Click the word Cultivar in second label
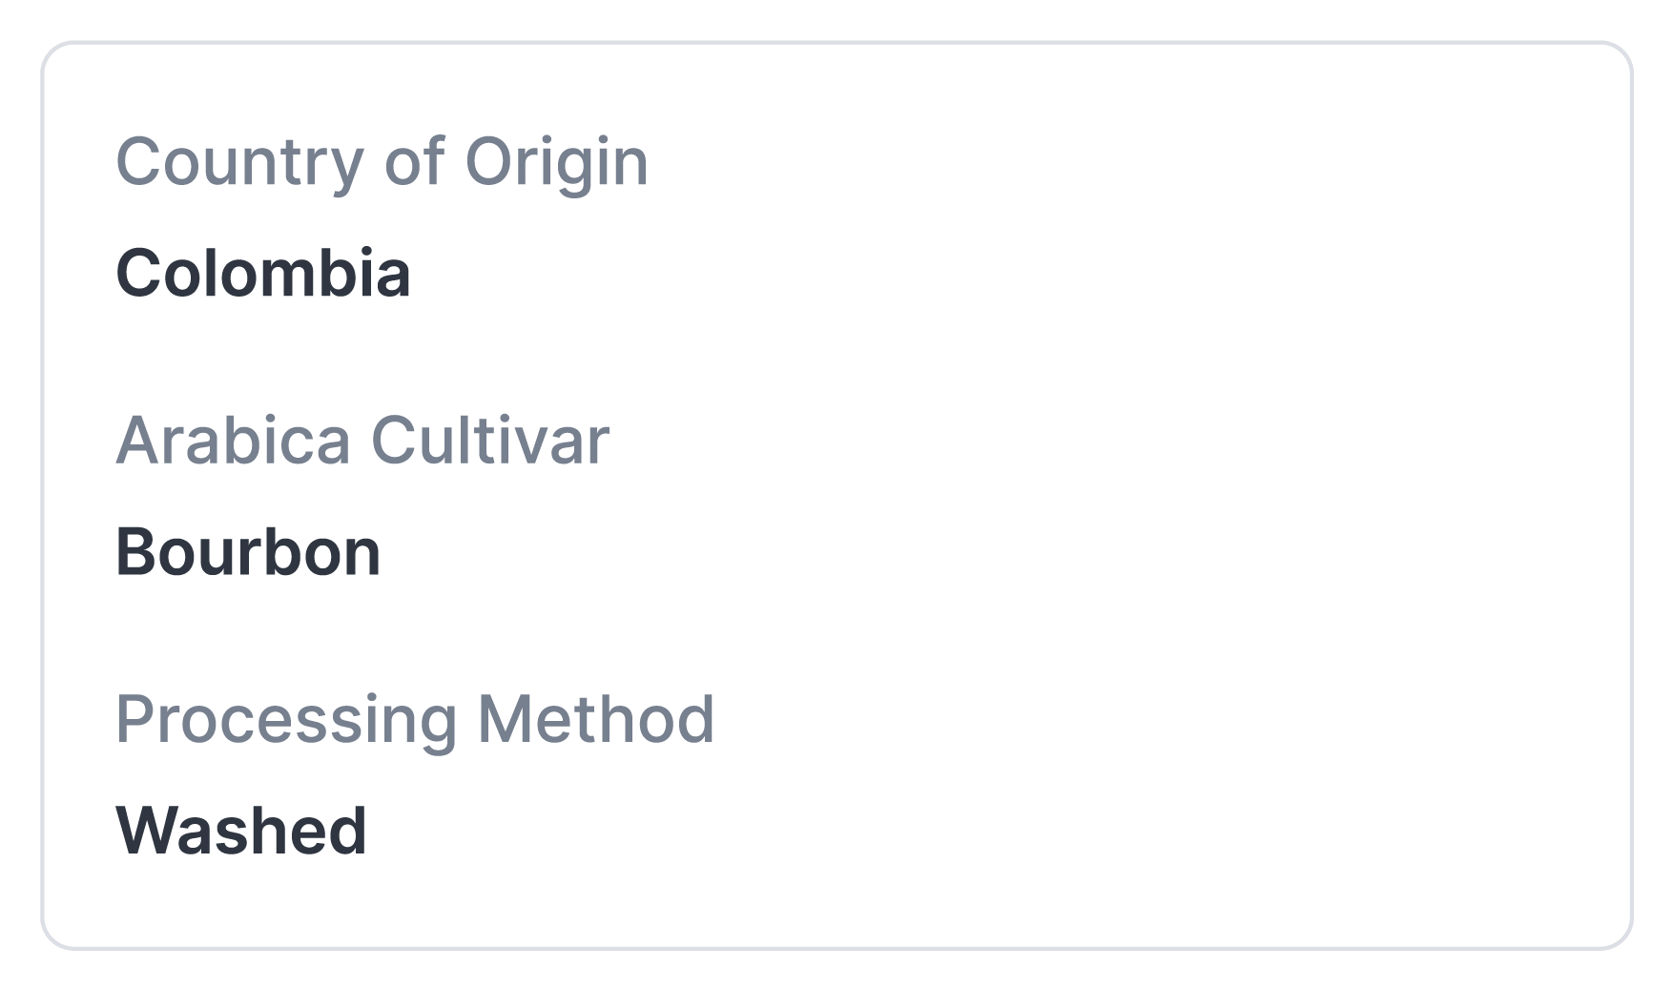This screenshot has width=1674, height=987. (x=489, y=441)
